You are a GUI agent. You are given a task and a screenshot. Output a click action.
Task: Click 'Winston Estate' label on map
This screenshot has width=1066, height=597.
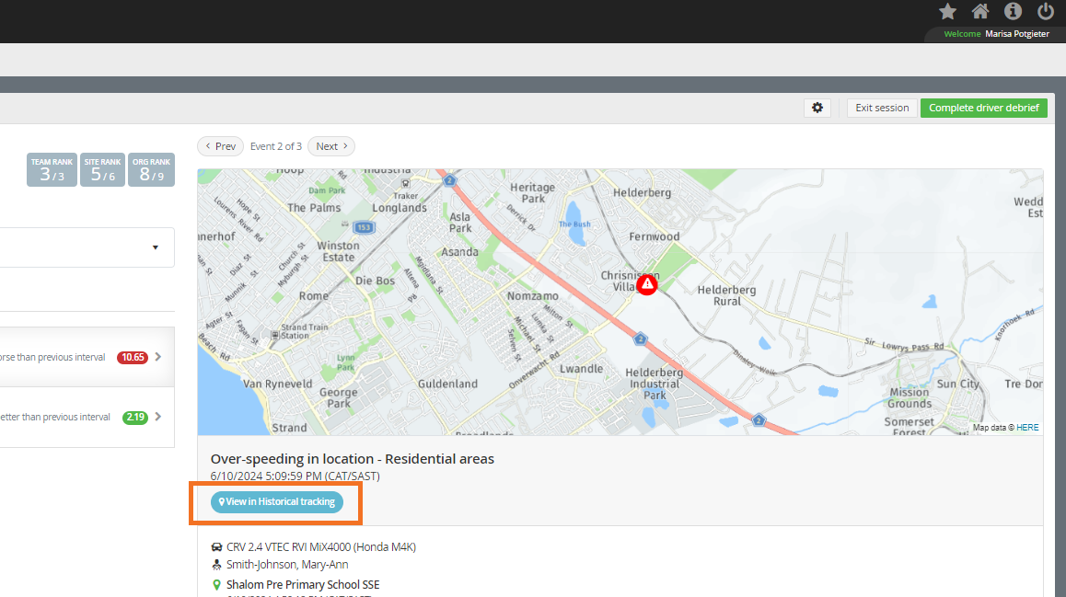[x=338, y=251]
